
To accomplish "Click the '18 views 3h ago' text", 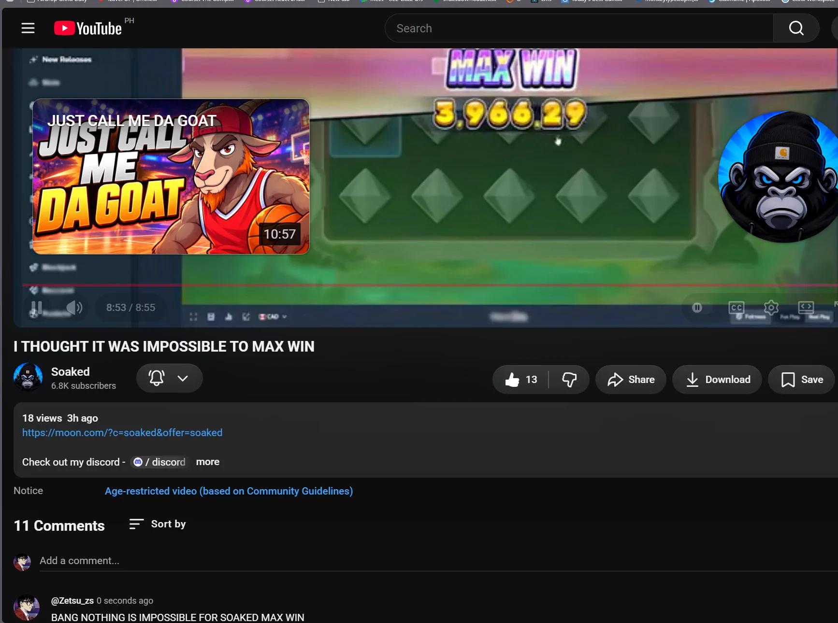I will point(60,418).
